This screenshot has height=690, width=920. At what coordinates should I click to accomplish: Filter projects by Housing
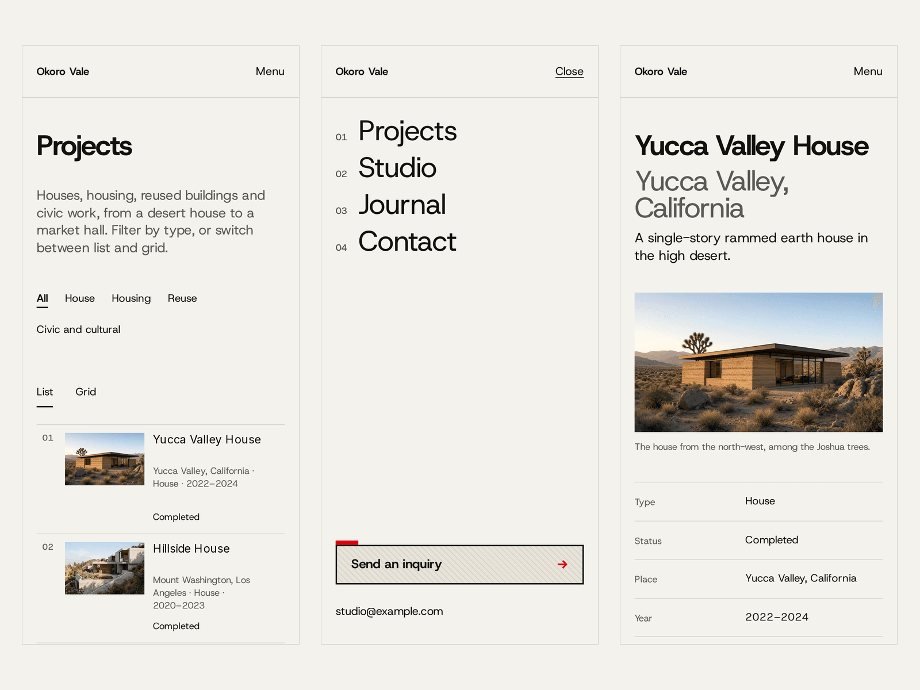click(x=131, y=298)
